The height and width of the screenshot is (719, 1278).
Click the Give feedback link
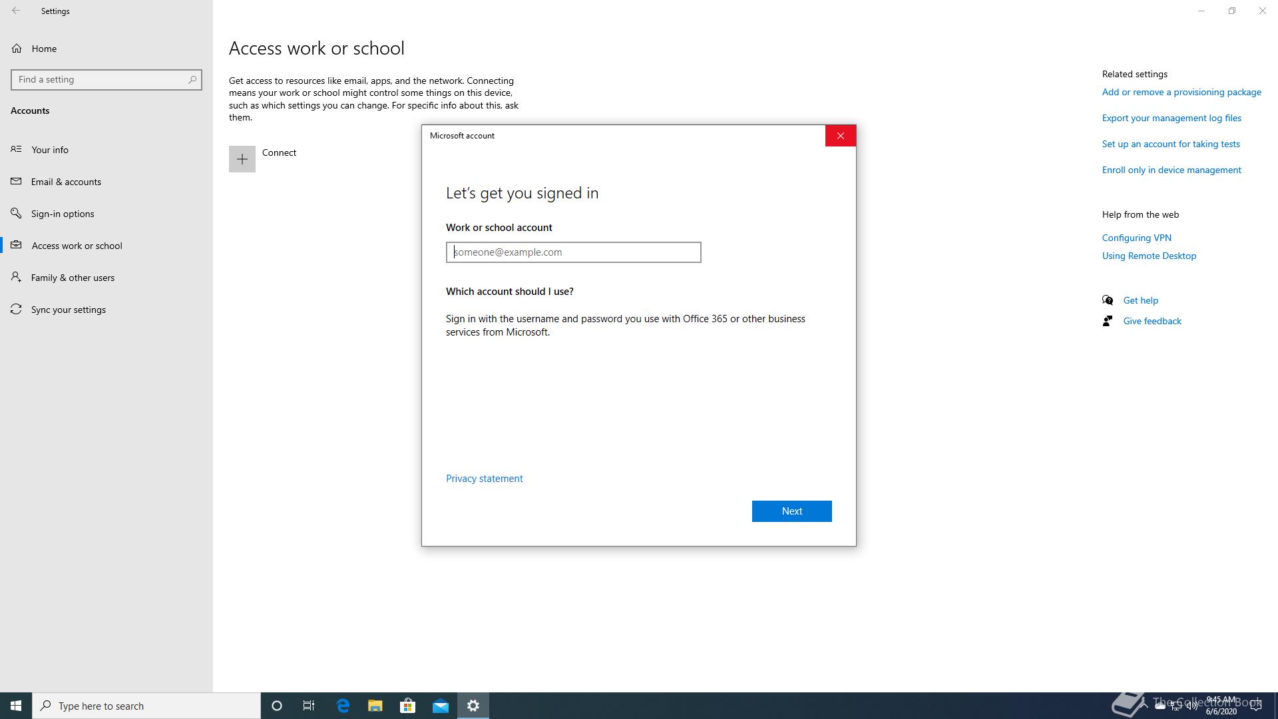pyautogui.click(x=1152, y=321)
